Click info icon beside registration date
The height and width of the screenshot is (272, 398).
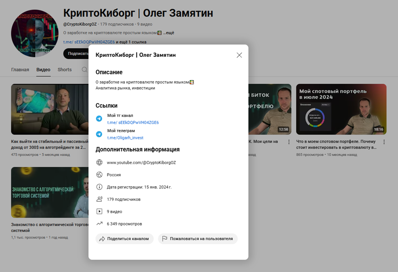[x=99, y=187]
